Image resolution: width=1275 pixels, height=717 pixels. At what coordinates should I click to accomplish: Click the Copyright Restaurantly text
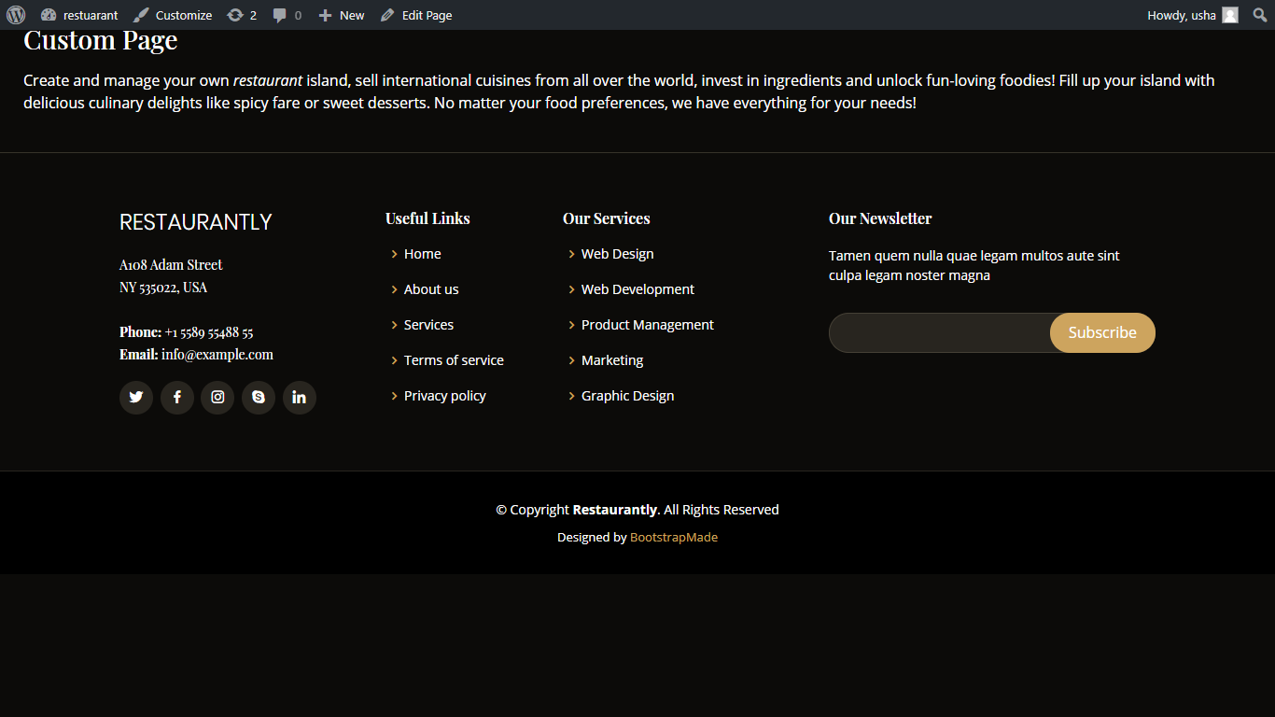tap(637, 510)
